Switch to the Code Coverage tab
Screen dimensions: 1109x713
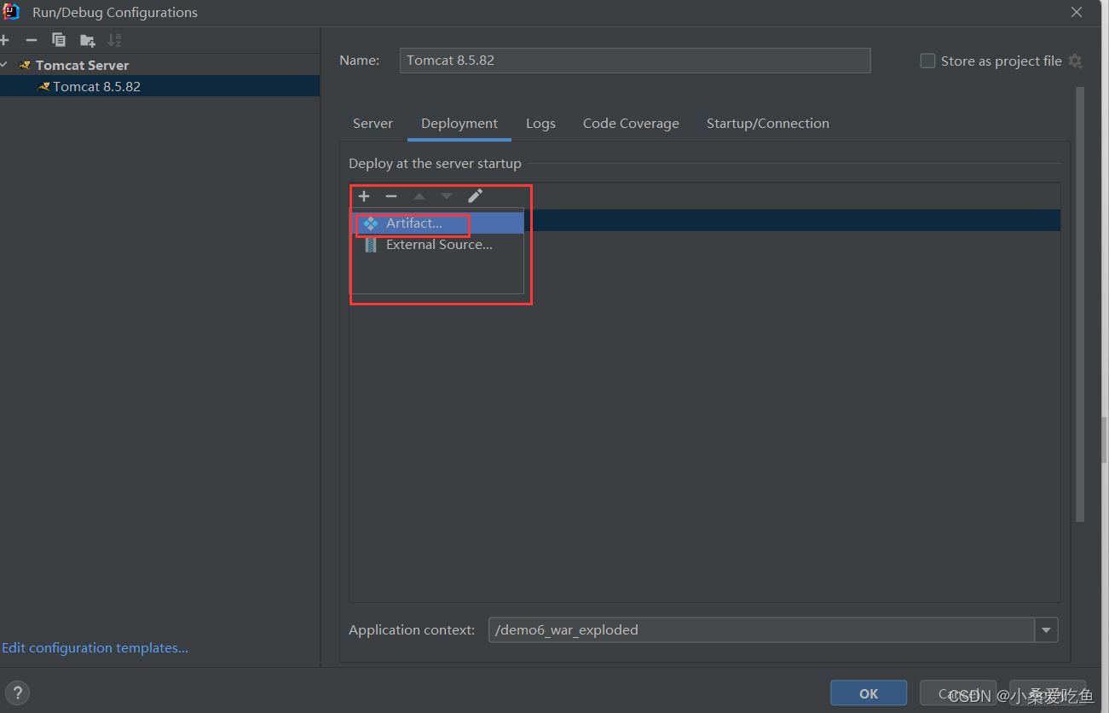(x=631, y=124)
